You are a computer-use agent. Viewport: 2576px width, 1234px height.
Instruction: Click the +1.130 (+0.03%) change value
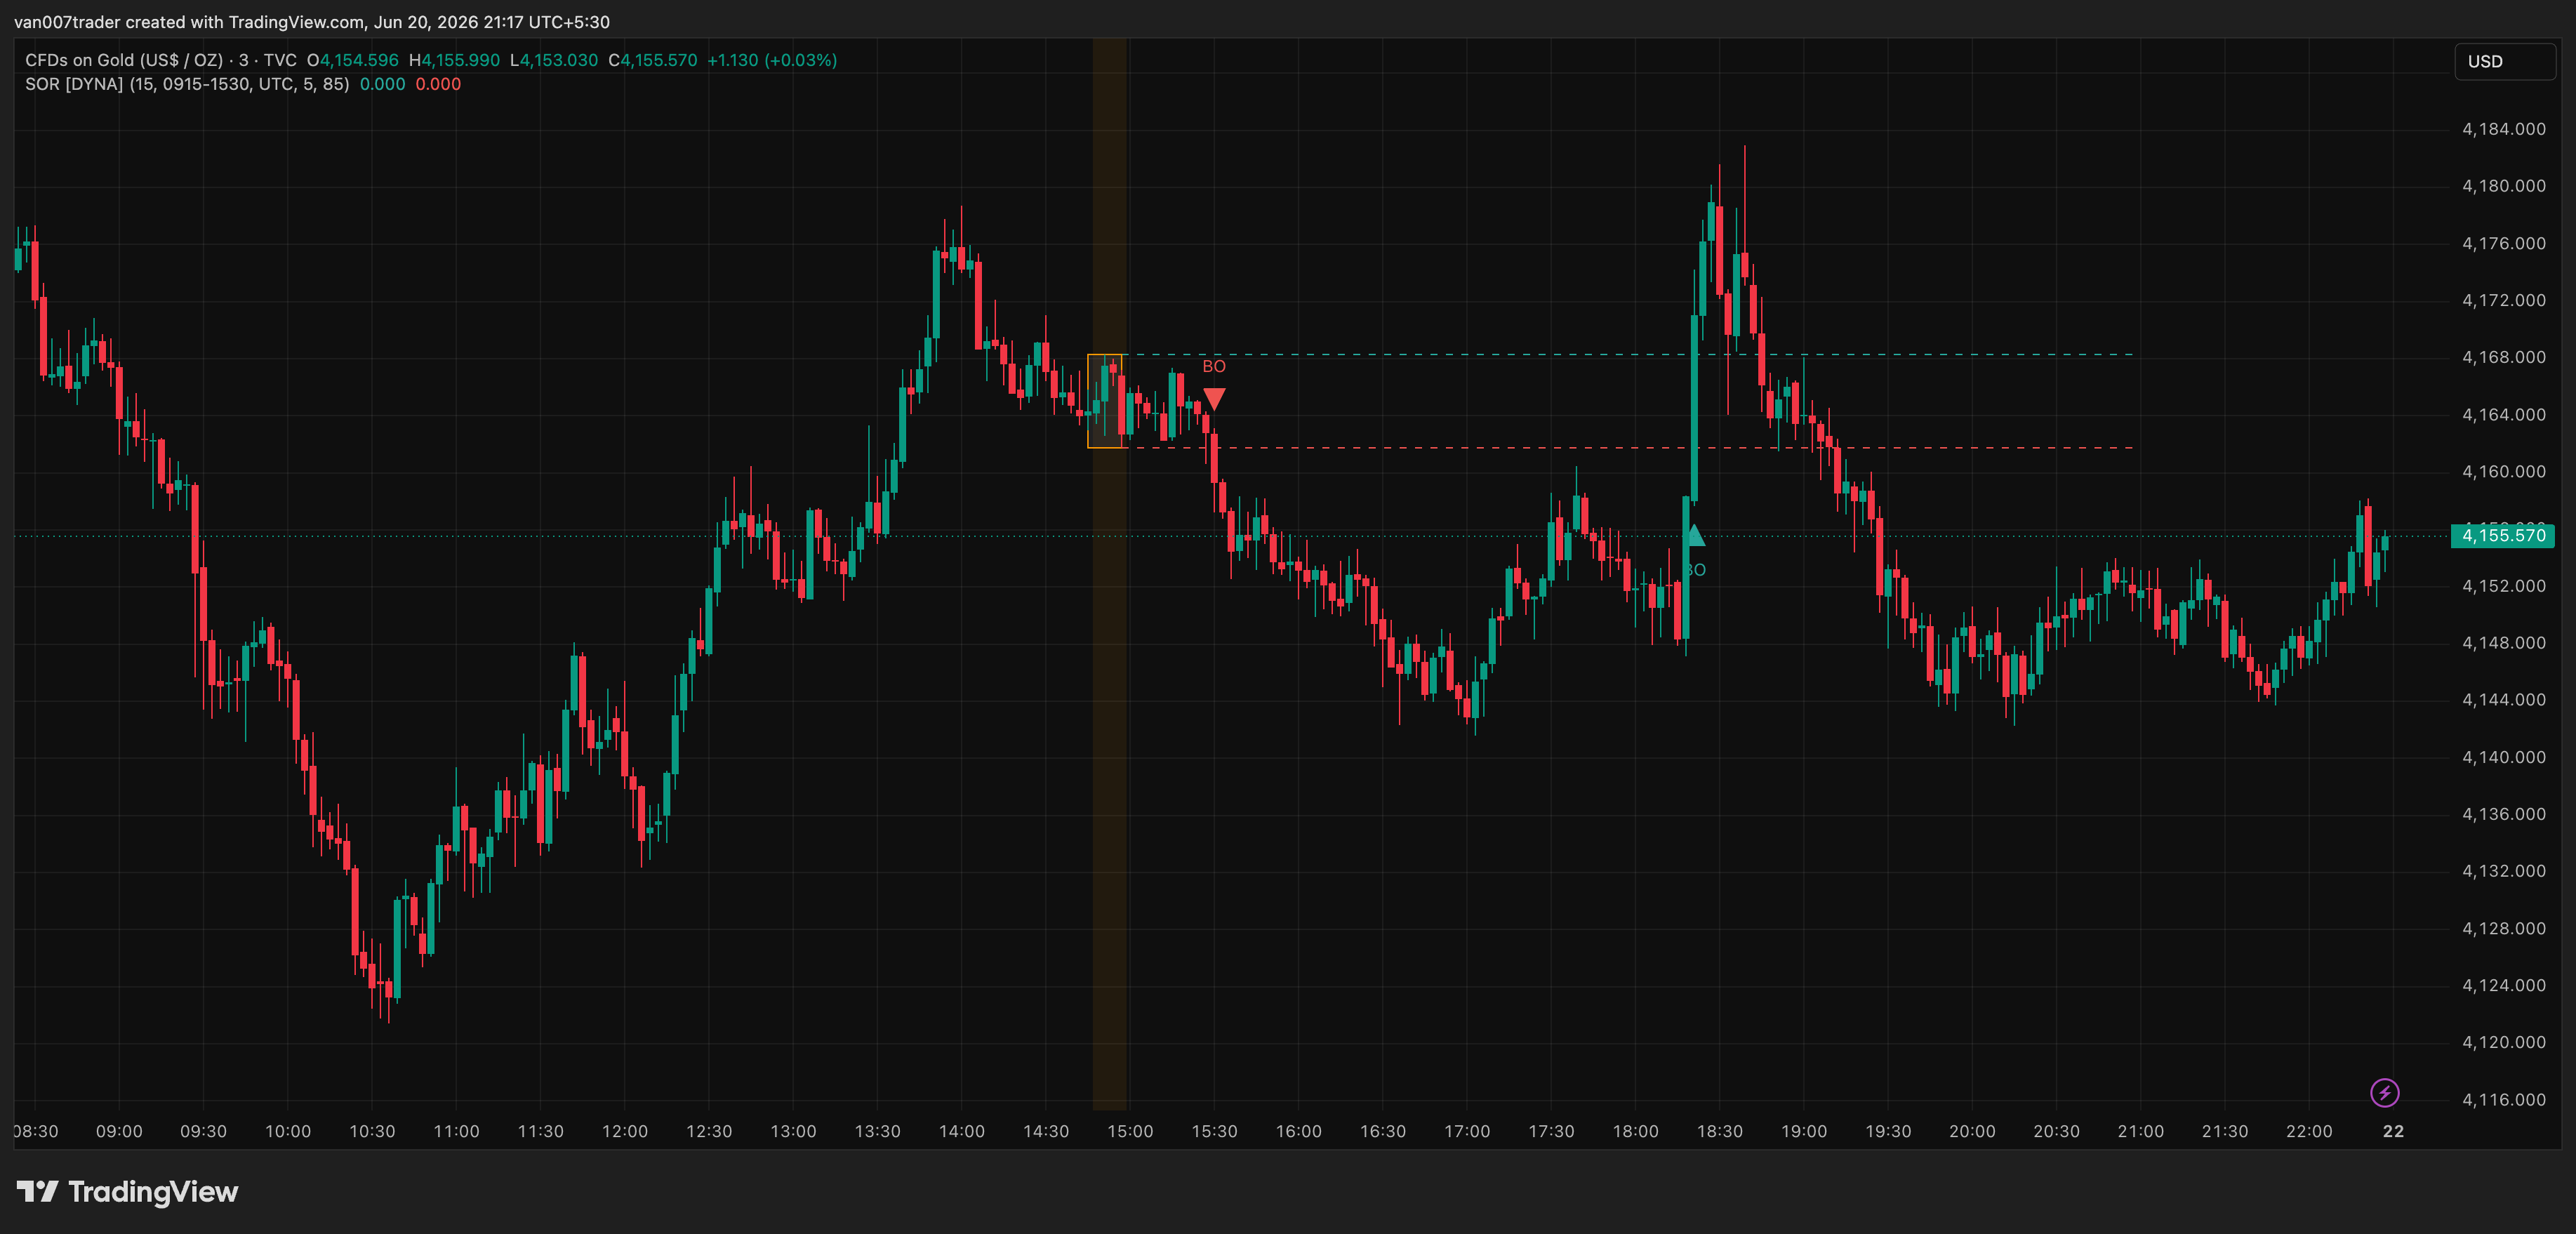coord(772,60)
